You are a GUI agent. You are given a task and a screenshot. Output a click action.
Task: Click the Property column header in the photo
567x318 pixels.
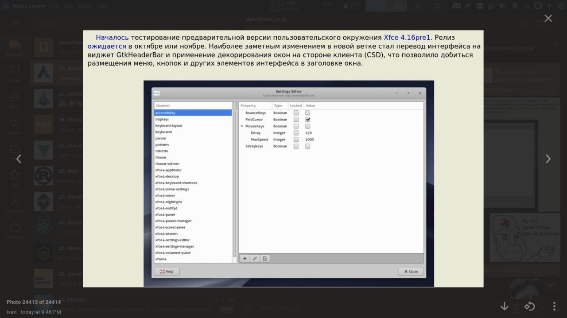pos(255,106)
